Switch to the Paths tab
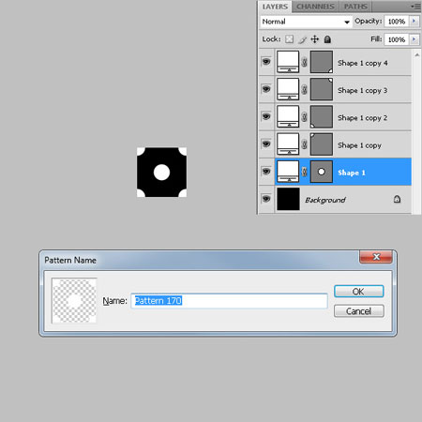The height and width of the screenshot is (422, 422). [355, 7]
